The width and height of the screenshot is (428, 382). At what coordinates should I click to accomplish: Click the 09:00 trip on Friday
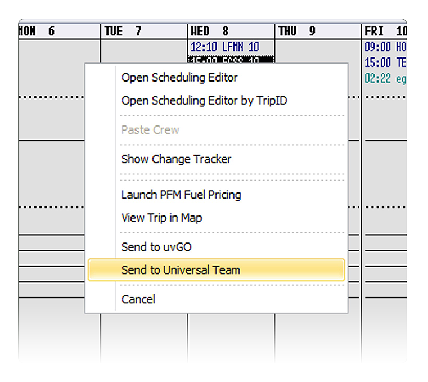pos(385,47)
